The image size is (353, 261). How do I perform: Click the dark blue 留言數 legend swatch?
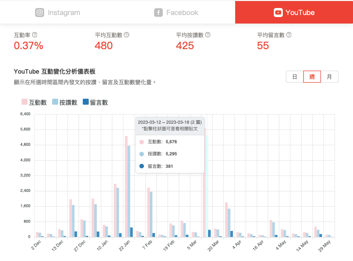click(x=86, y=102)
